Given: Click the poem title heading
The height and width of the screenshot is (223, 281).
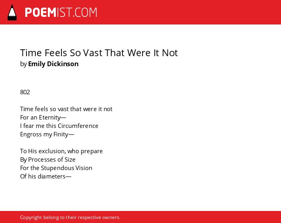Looking at the screenshot, I should 99,53.
